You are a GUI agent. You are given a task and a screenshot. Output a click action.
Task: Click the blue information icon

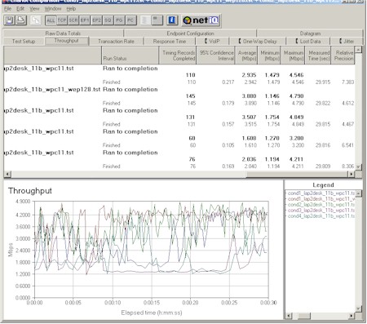point(172,20)
